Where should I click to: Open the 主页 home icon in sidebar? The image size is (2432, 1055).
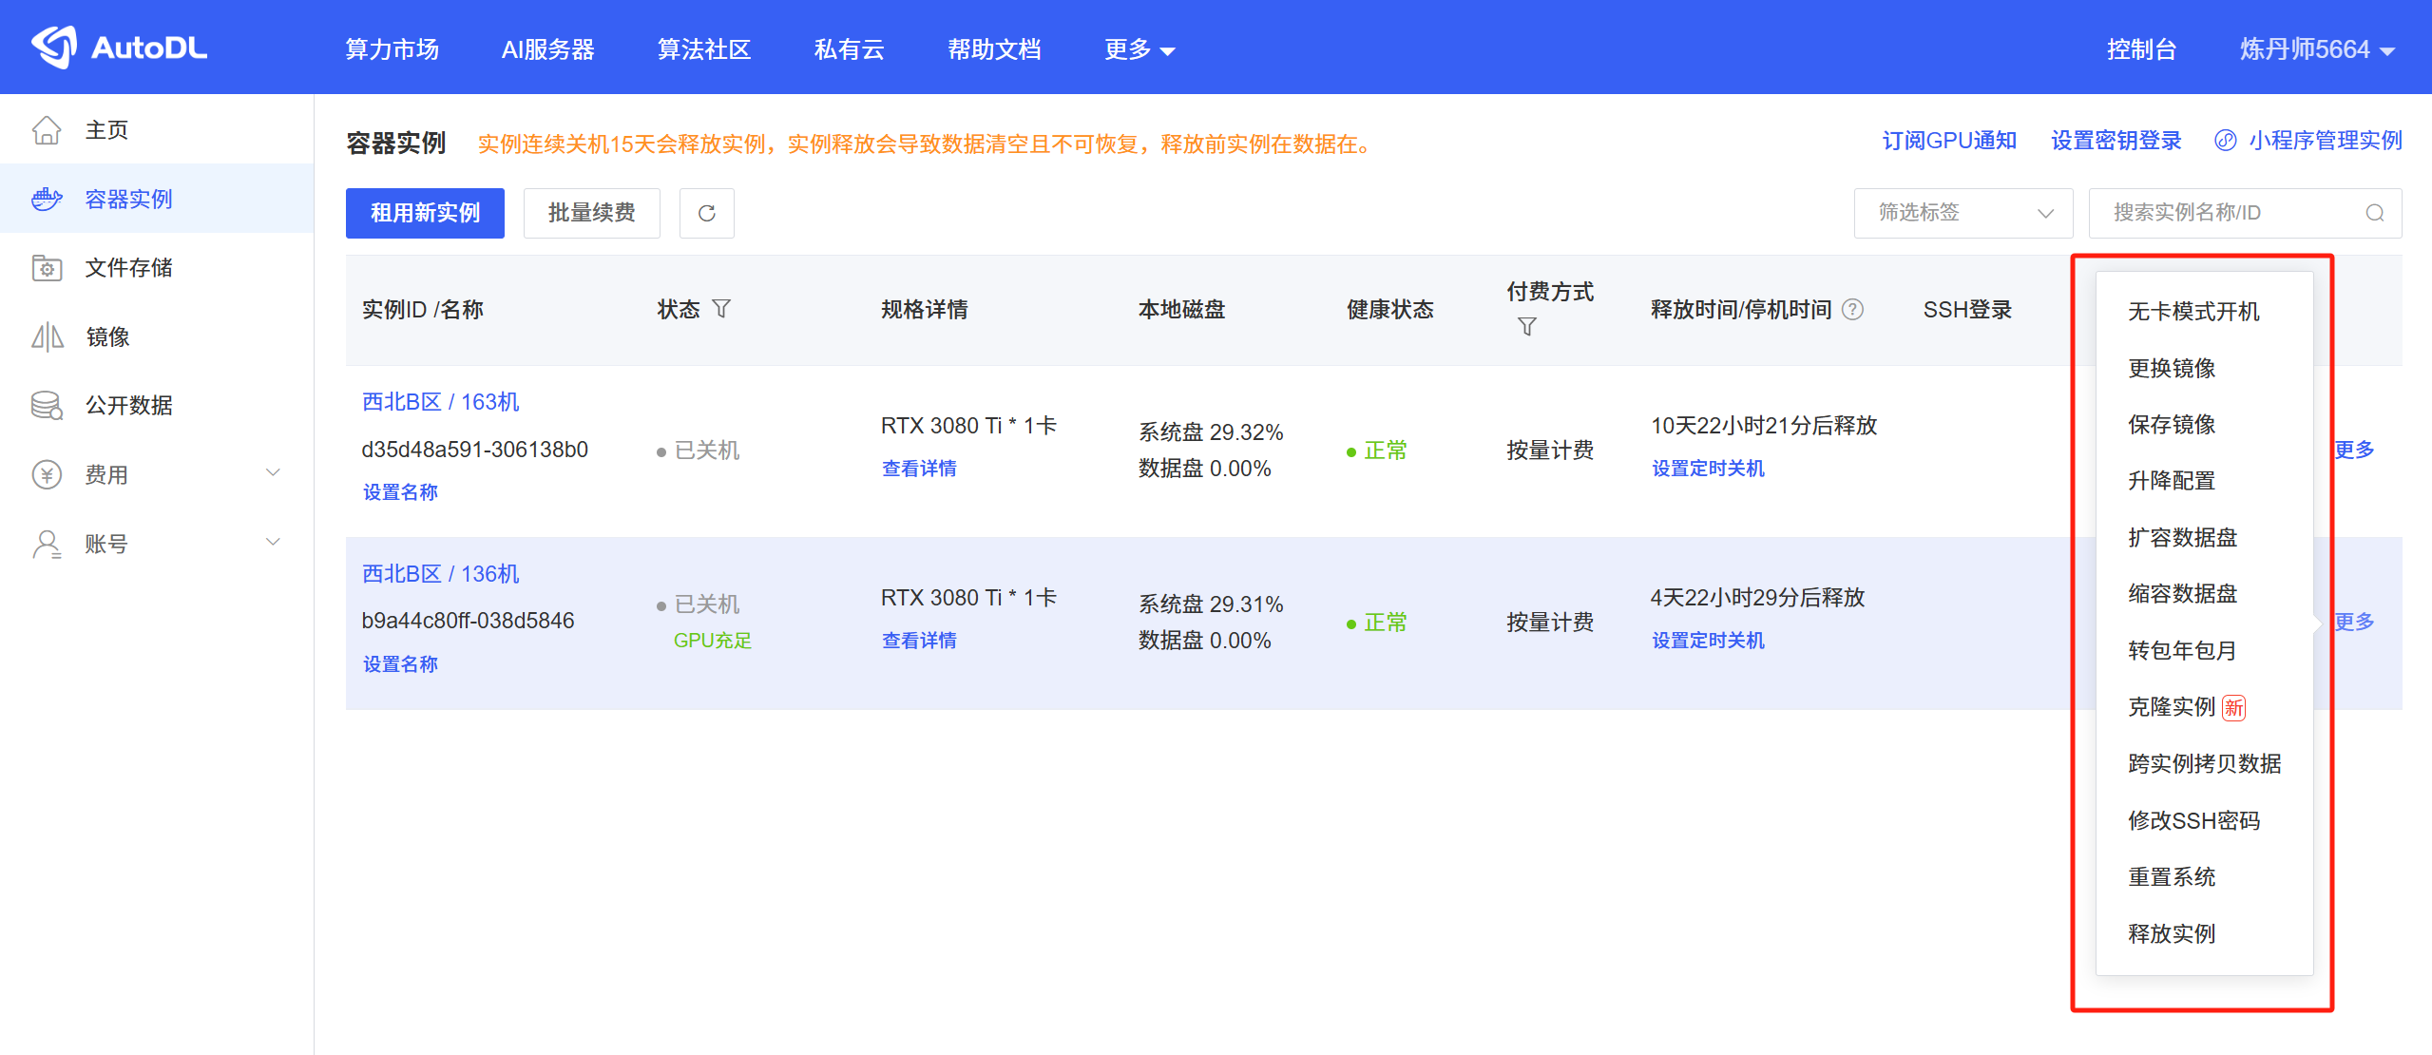[x=47, y=129]
